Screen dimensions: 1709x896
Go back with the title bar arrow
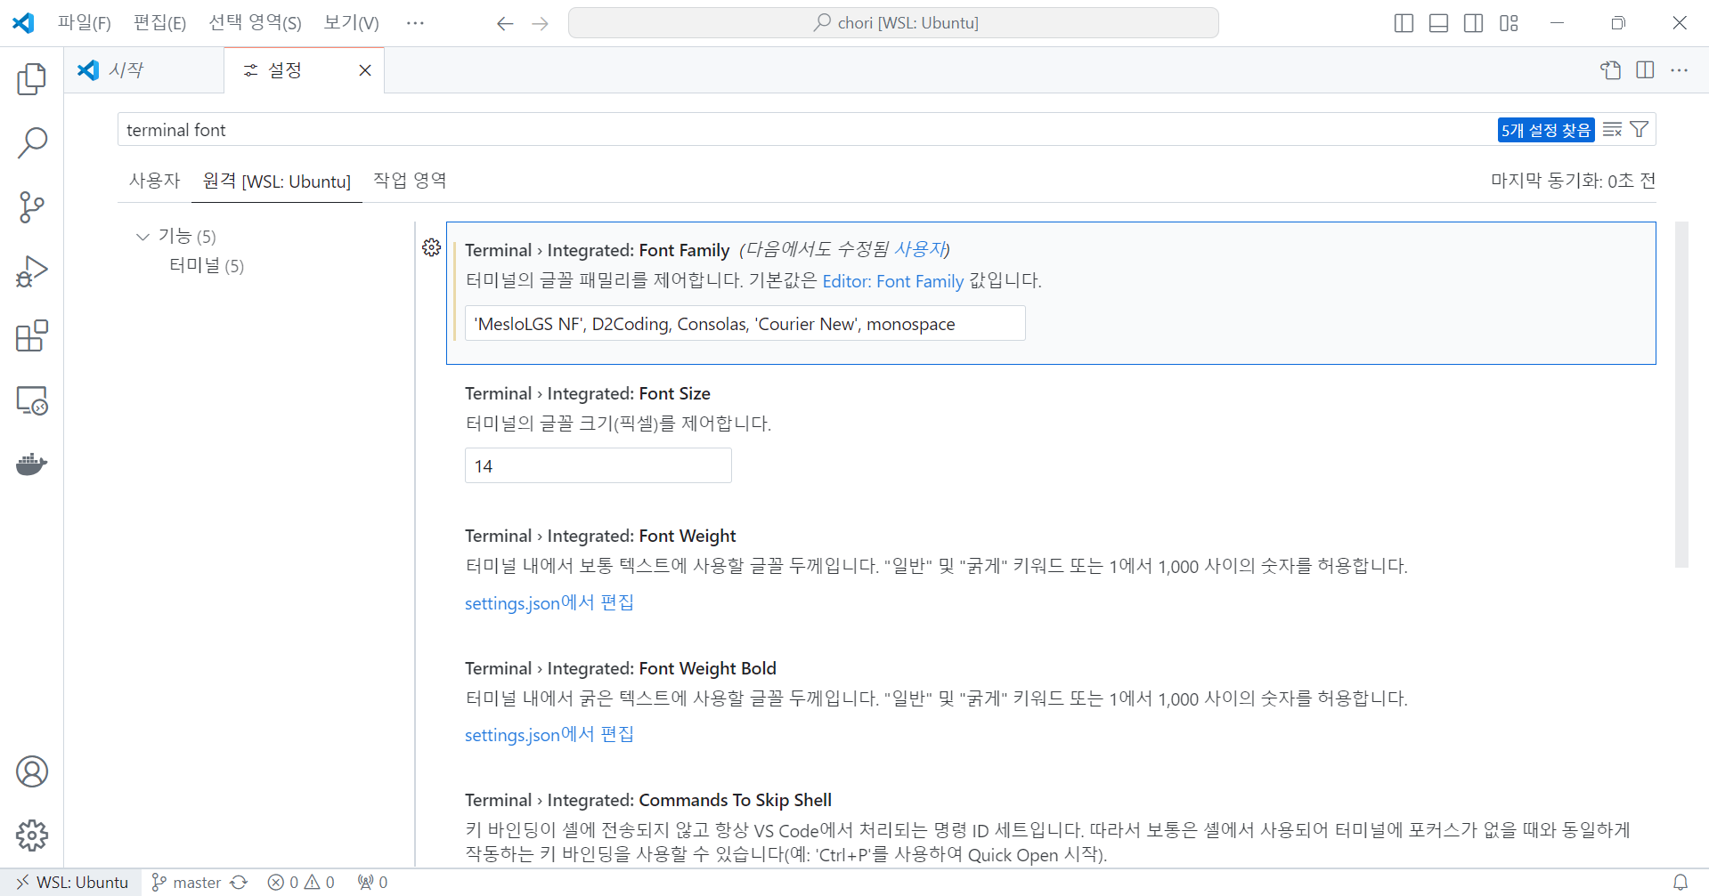pos(505,23)
